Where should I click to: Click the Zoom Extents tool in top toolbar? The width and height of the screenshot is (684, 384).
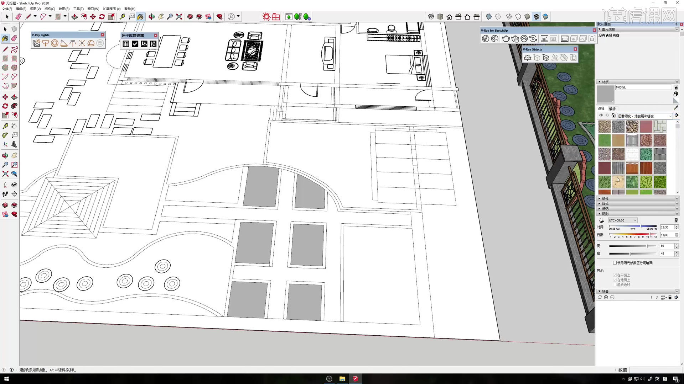point(179,17)
